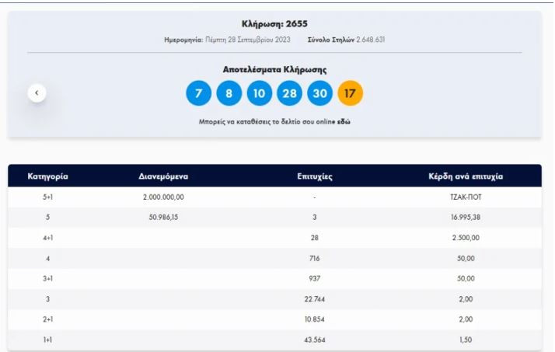Click the 'ΤΖΑΚ-ΠΟΤ' cell
Screen dimensions: 555x352
coord(466,197)
